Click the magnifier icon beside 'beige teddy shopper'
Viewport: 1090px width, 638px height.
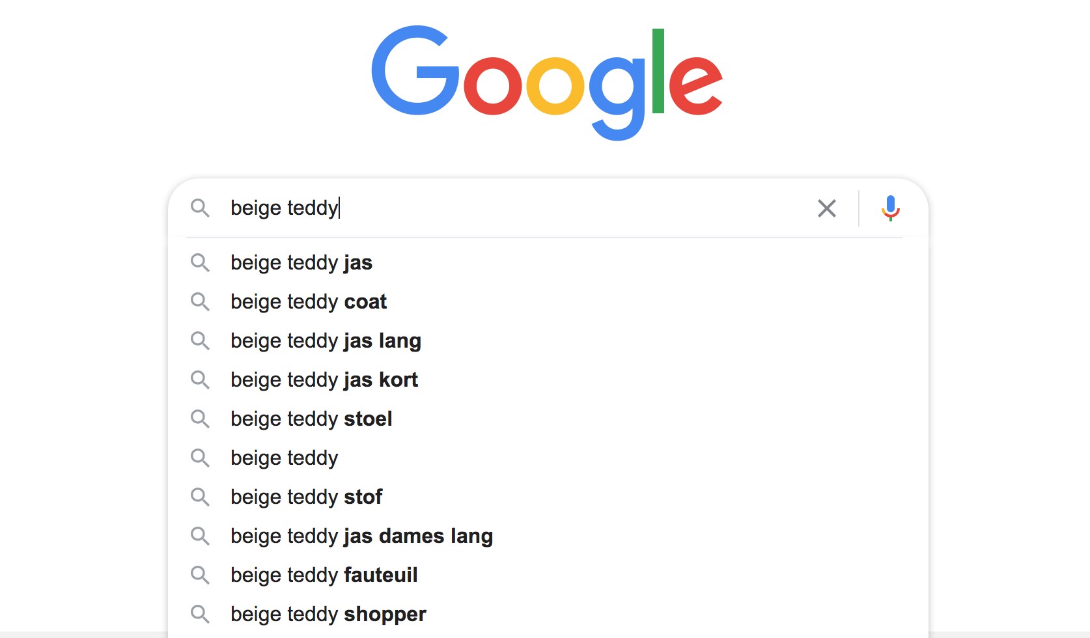tap(200, 615)
